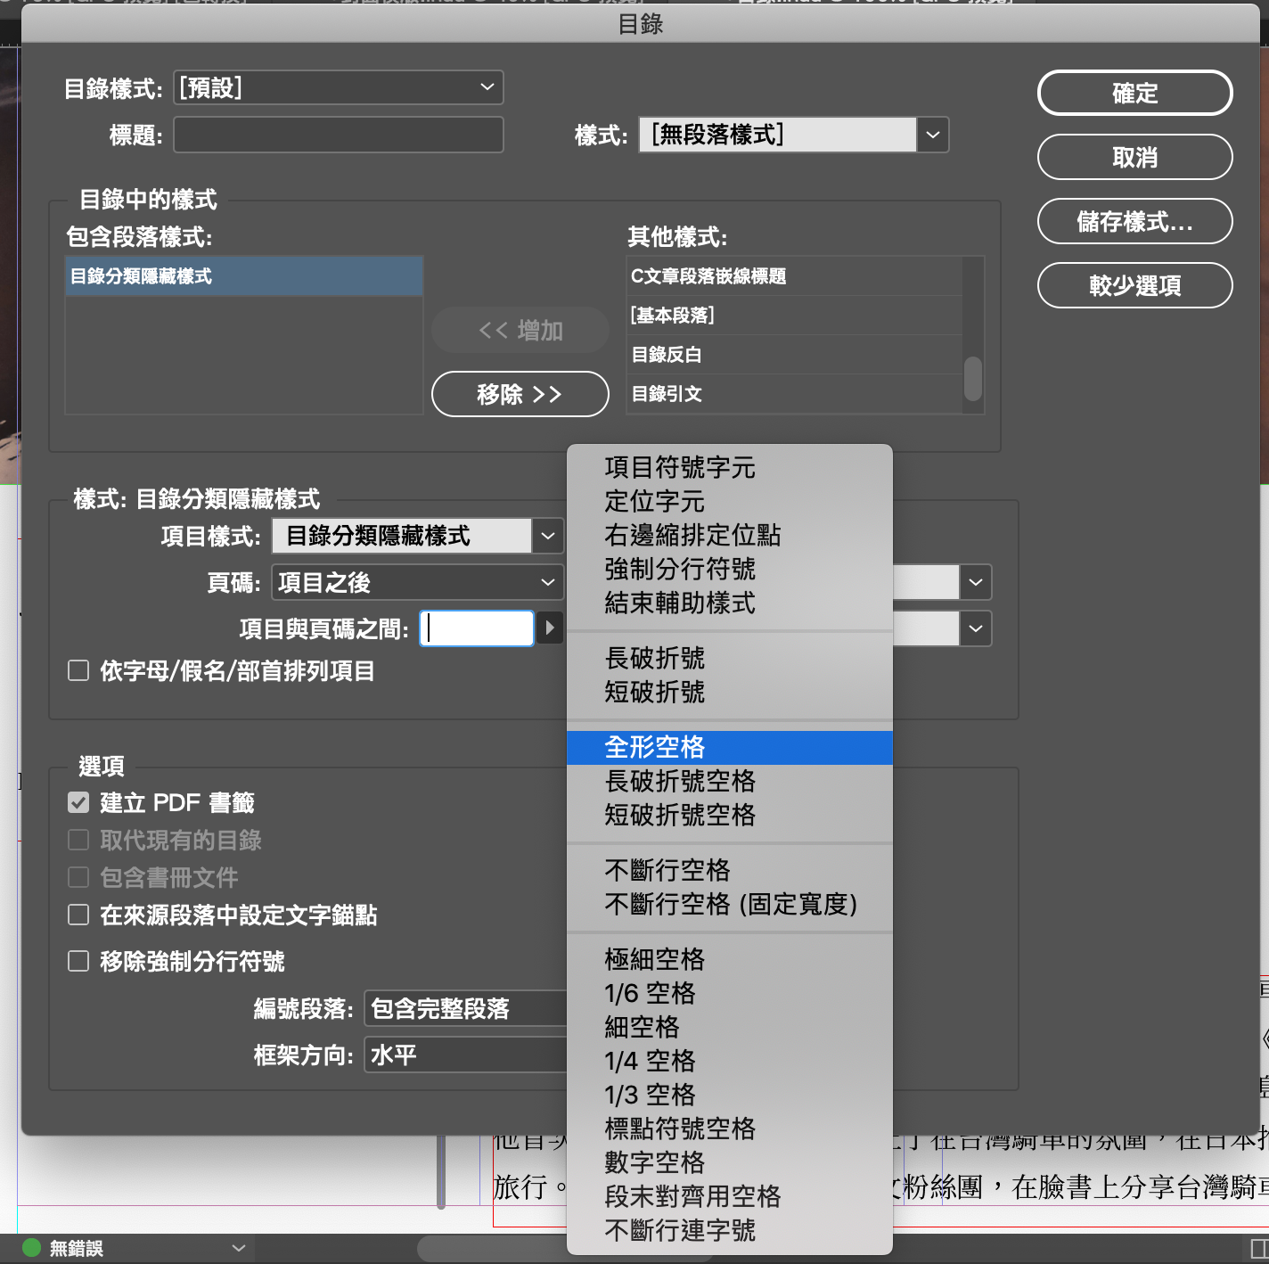Image resolution: width=1269 pixels, height=1264 pixels.
Task: Enable 移除強制分行符號 checkbox
Action: pyautogui.click(x=78, y=961)
